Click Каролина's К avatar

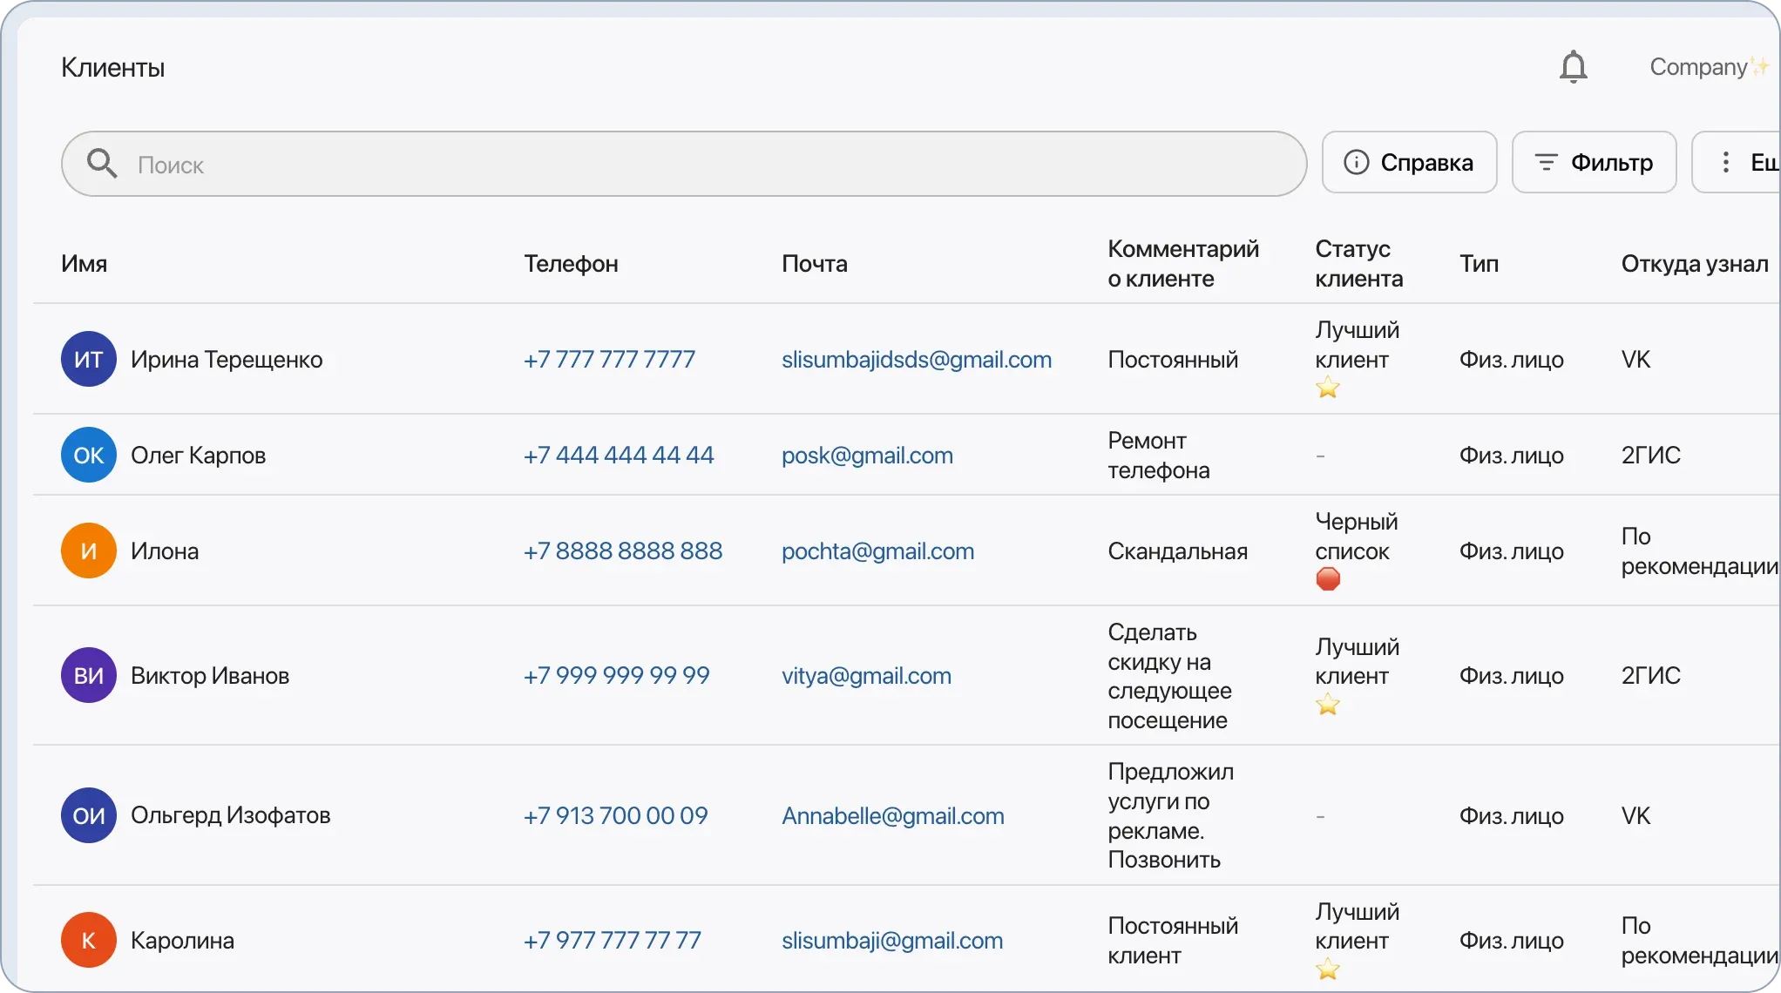88,940
